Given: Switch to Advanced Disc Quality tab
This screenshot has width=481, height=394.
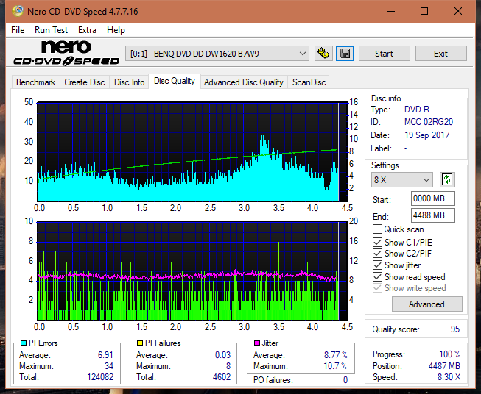Looking at the screenshot, I should [x=244, y=82].
